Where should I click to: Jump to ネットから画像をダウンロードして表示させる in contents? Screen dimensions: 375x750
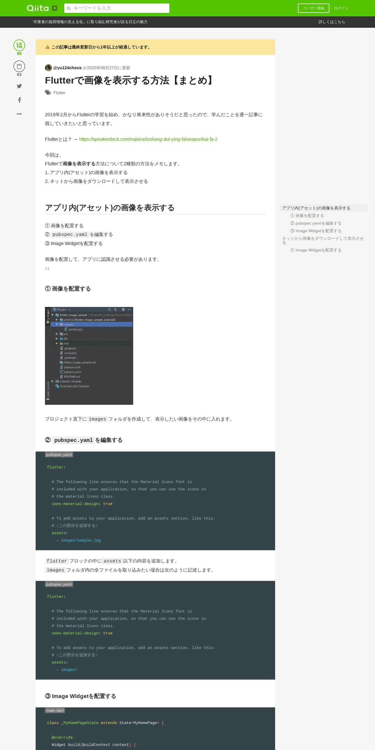[x=323, y=240]
